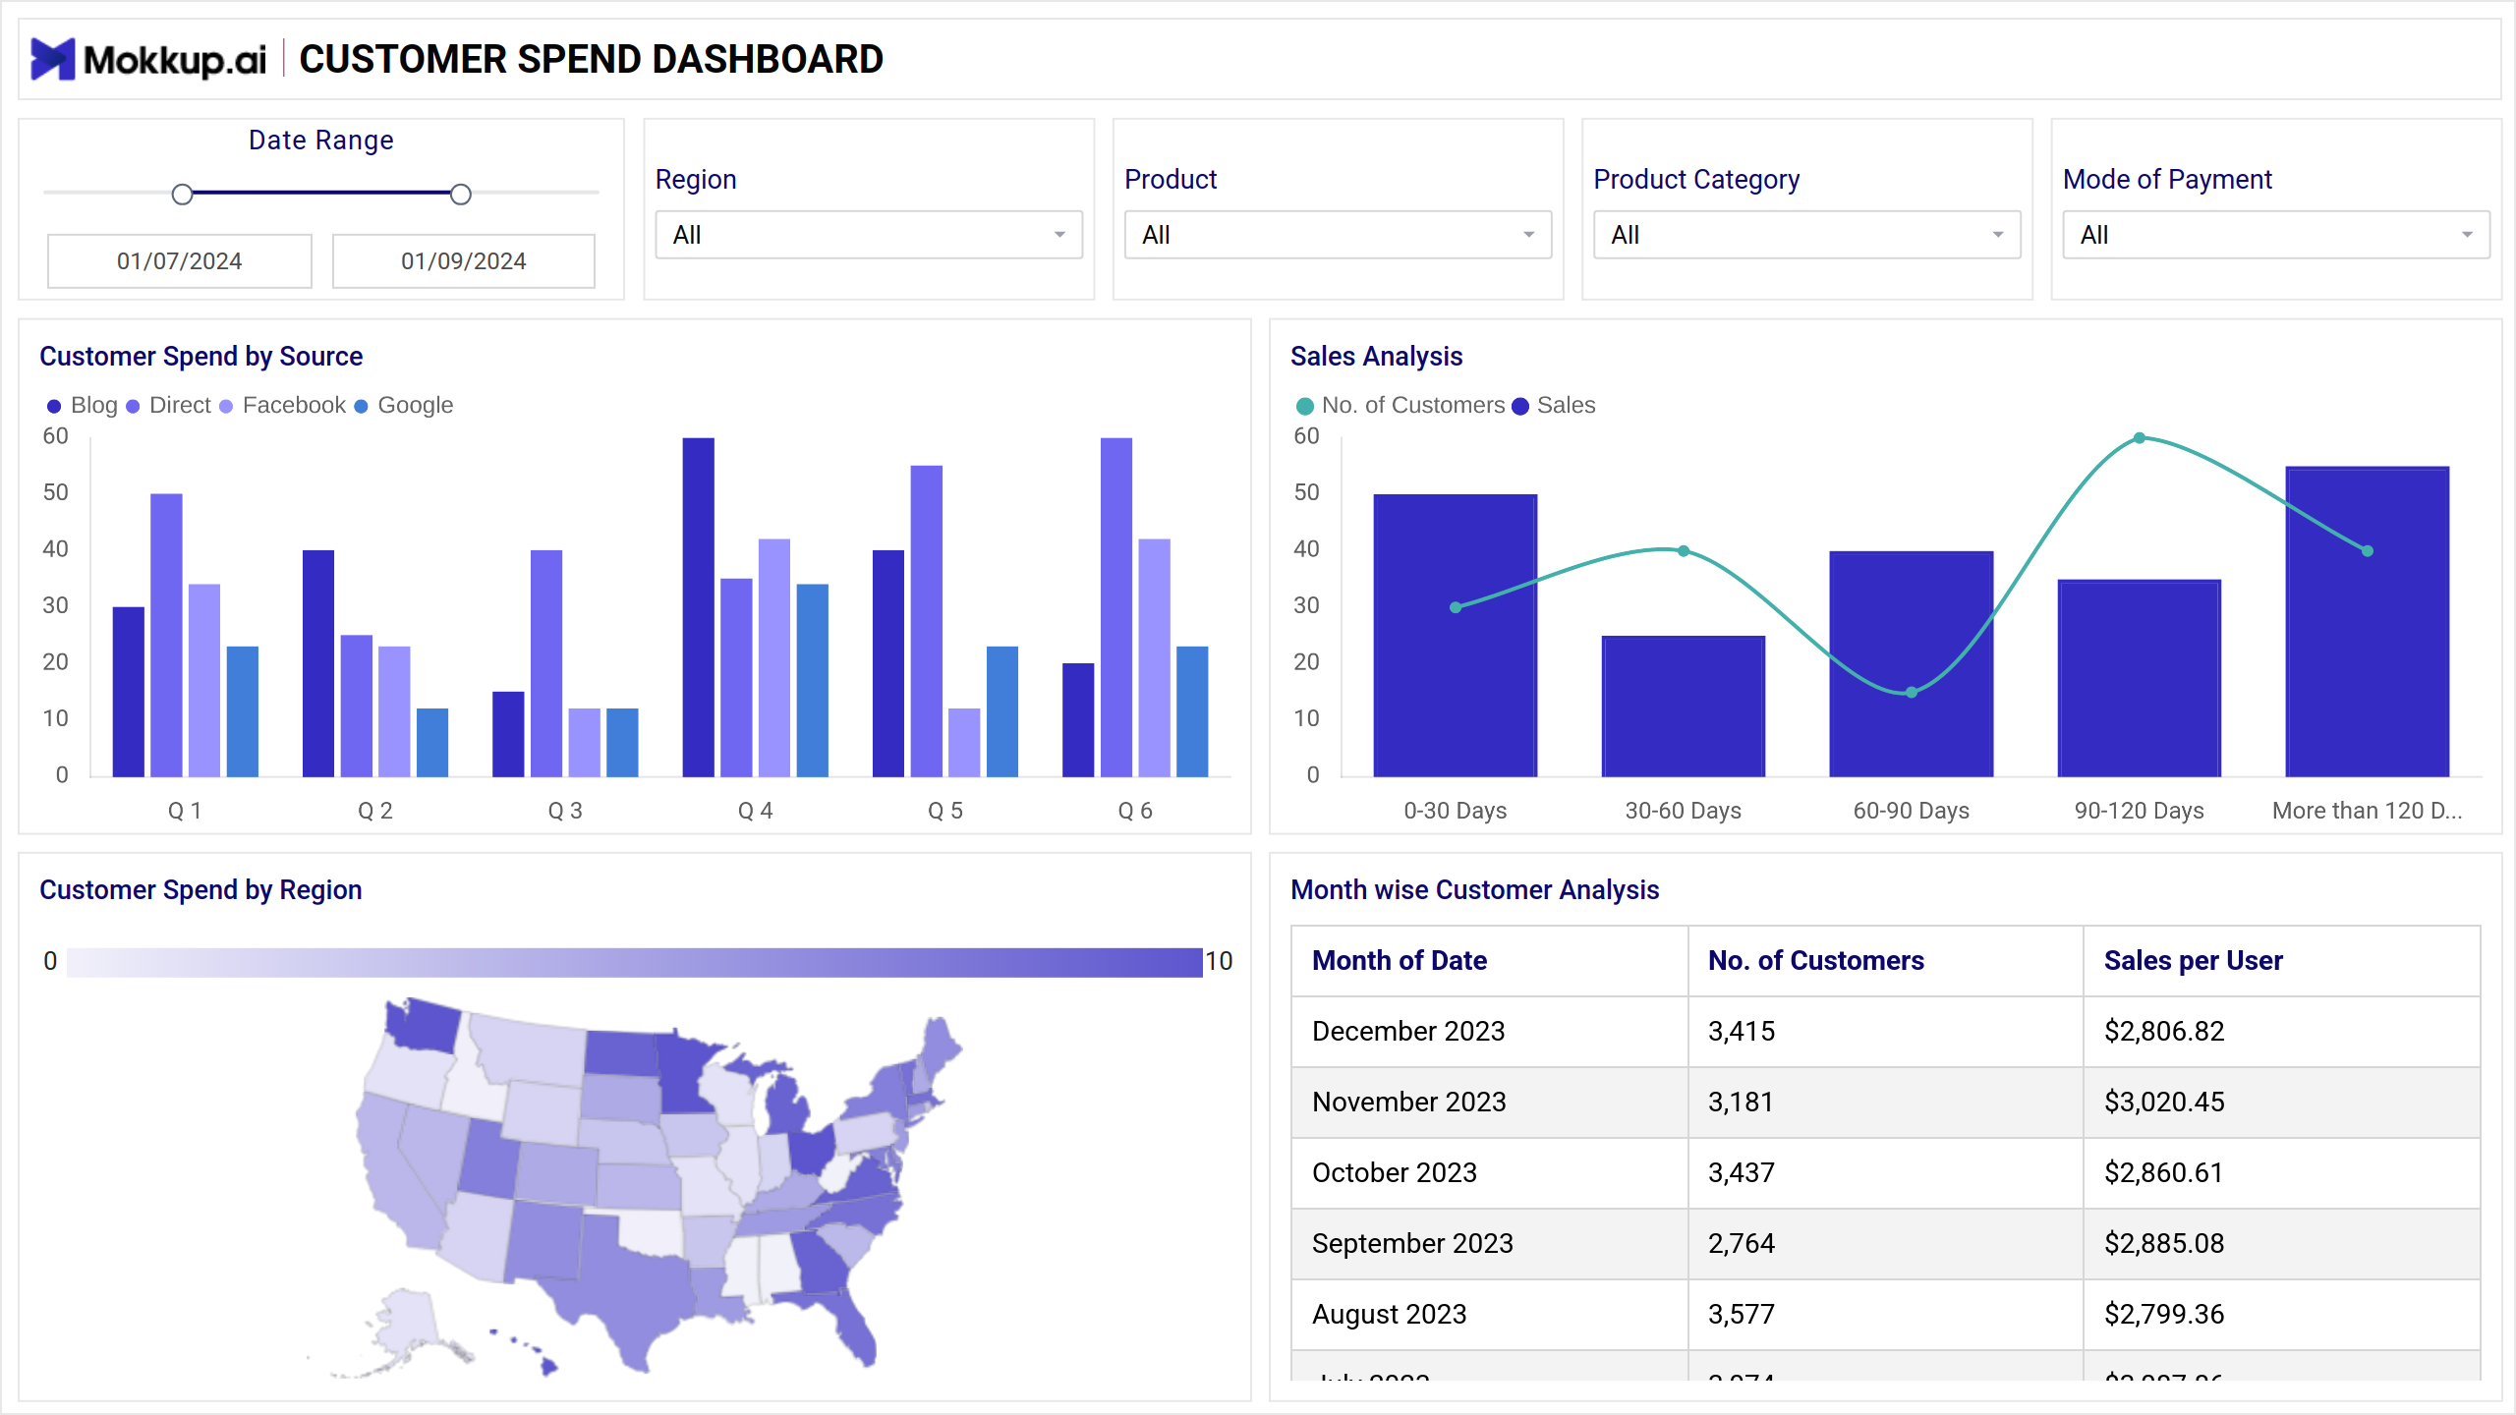Viewport: 2516px width, 1415px height.
Task: Click the 0-30 Days sales bar
Action: click(1456, 636)
